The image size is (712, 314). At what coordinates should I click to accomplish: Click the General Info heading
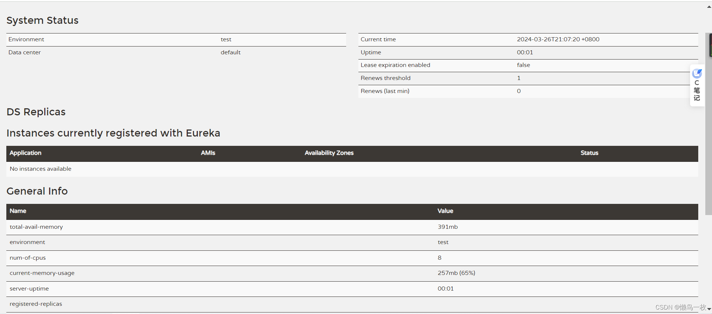[x=37, y=191]
